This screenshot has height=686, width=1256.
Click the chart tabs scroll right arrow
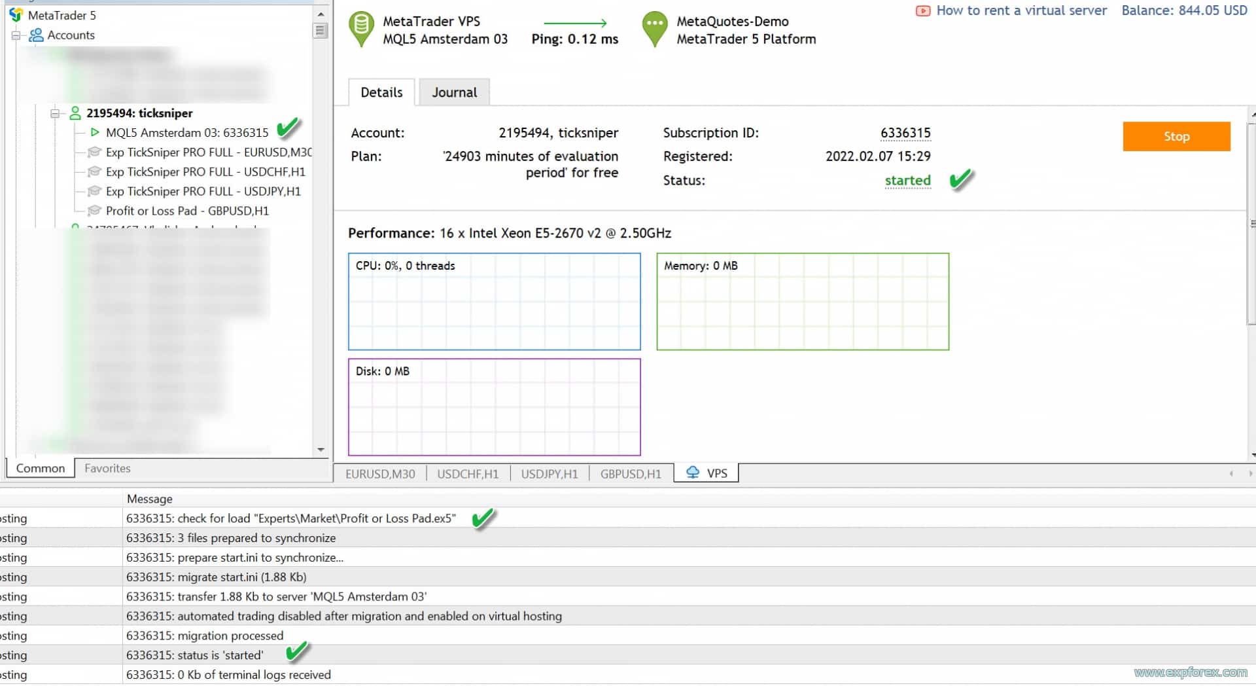pos(1250,473)
